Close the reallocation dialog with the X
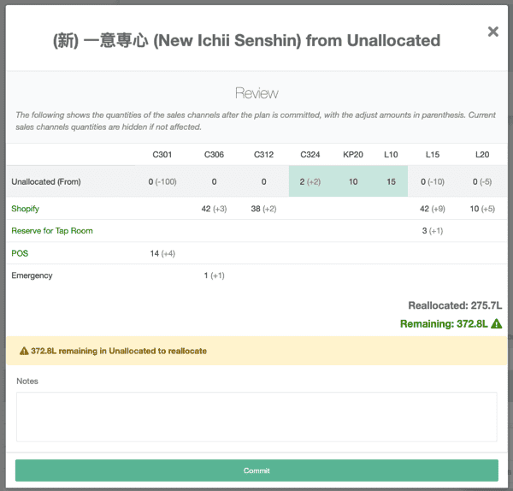 pos(492,32)
